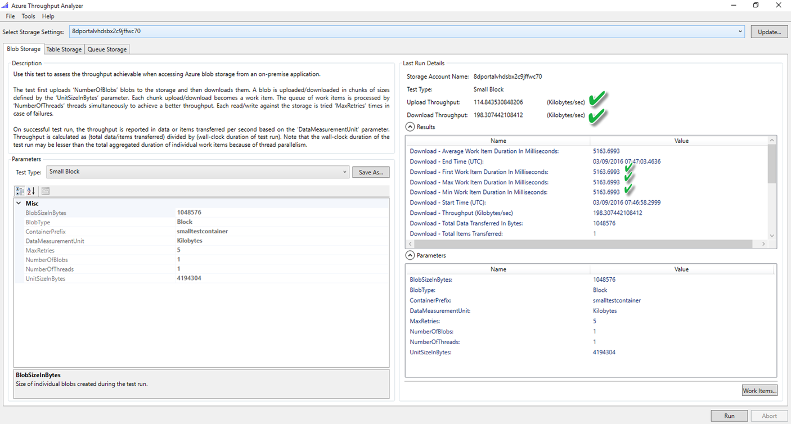Select the UnitSizeInBytes property in property grid

(x=201, y=278)
